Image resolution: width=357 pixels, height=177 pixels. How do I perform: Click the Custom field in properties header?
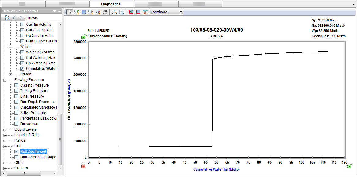click(43, 18)
